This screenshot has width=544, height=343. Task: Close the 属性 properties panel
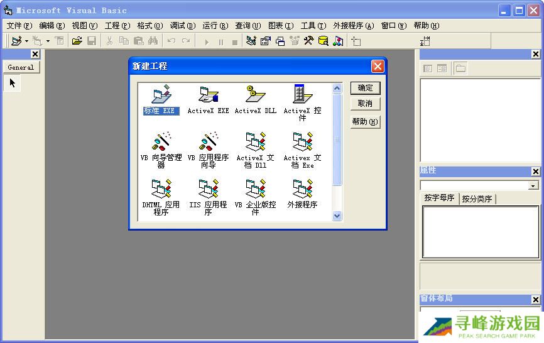tap(536, 171)
